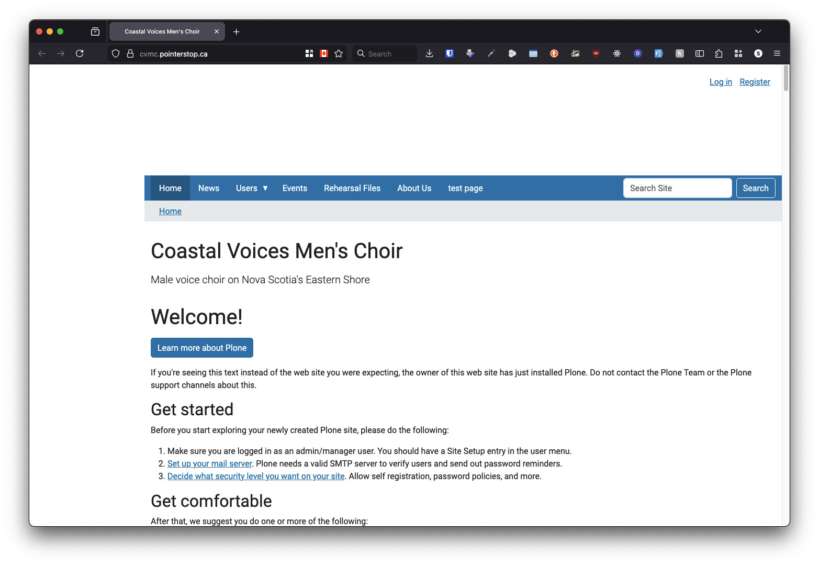Bookmark this page with the star icon

point(339,53)
